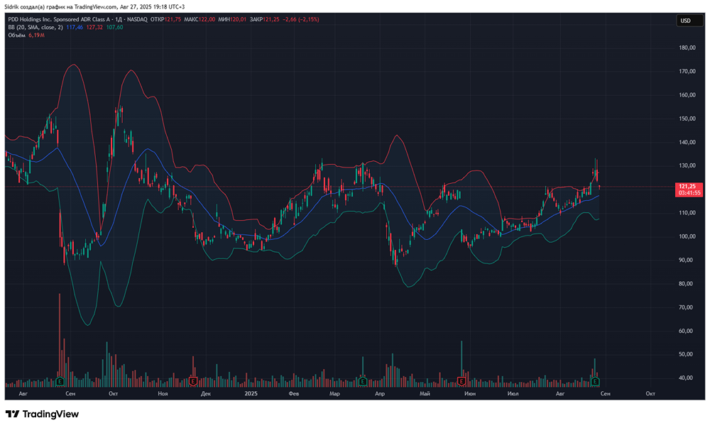
Task: Open the red earnings badge near December on the timeline
Action: [x=192, y=381]
